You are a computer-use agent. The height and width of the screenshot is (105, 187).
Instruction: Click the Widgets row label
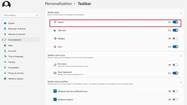click(61, 38)
